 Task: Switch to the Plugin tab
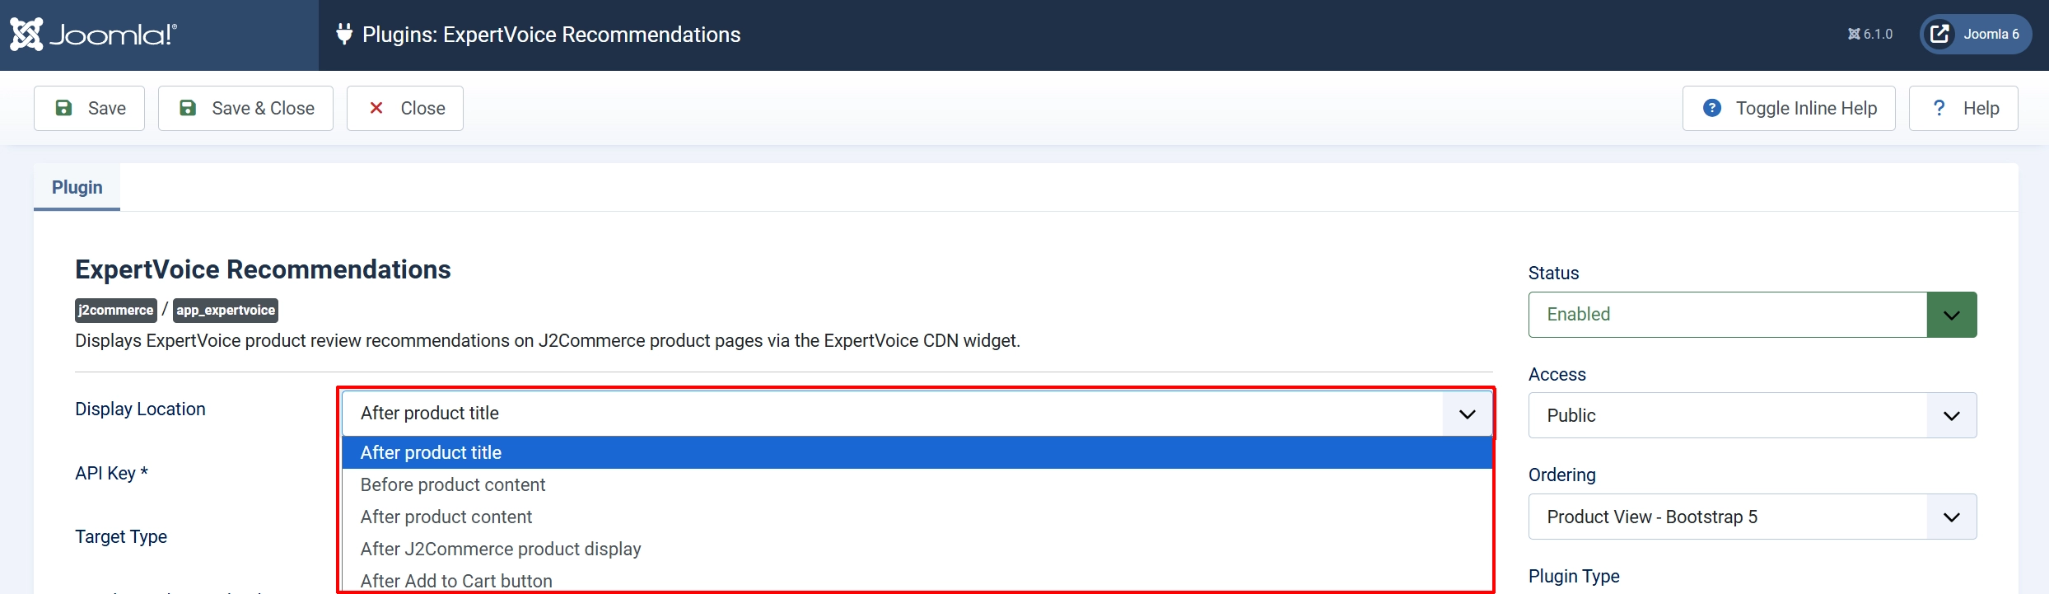[77, 187]
